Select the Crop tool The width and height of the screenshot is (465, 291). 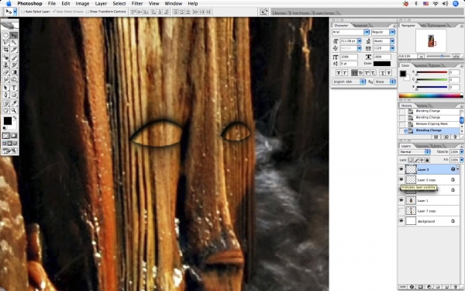[x=5, y=50]
